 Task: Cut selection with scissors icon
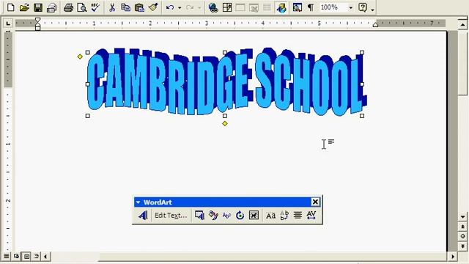pyautogui.click(x=112, y=7)
